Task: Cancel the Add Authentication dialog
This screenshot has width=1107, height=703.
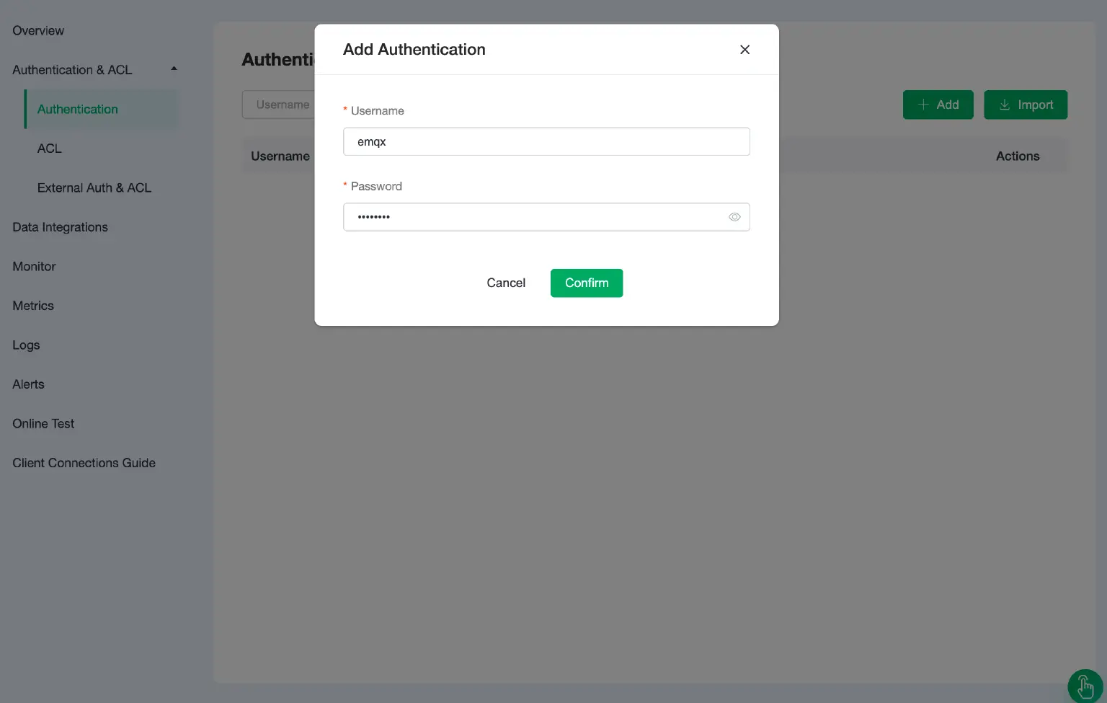Action: click(x=506, y=283)
